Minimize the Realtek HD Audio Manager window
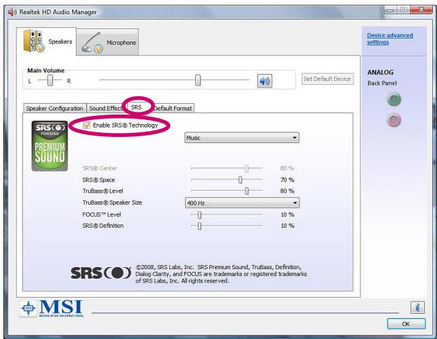Screen dimensions: 437x339 click(x=390, y=10)
